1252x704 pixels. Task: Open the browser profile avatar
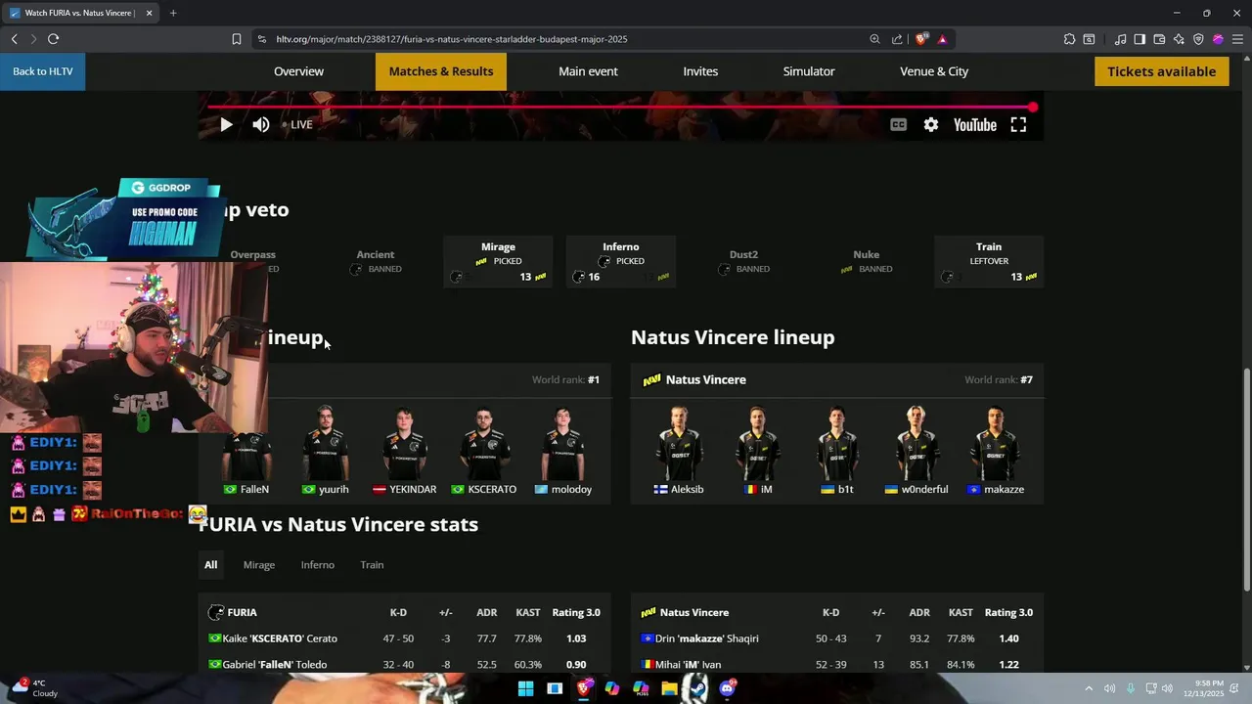click(x=1218, y=39)
